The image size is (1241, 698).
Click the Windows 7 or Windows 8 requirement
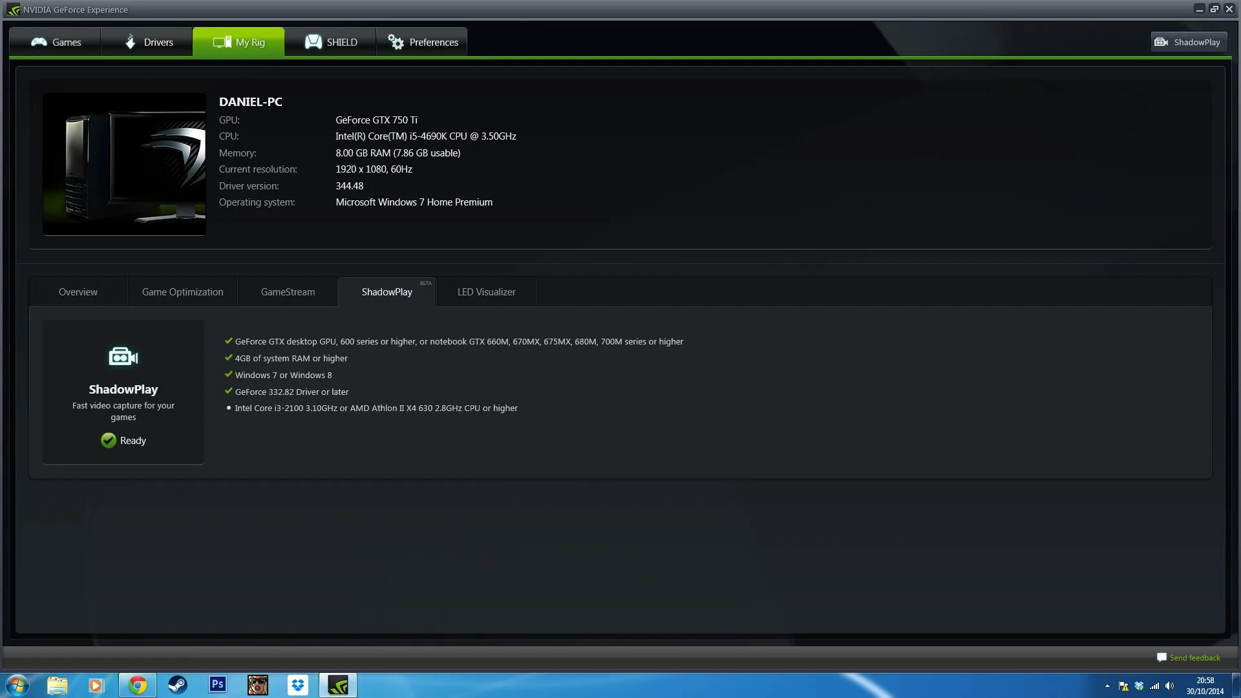[x=283, y=375]
